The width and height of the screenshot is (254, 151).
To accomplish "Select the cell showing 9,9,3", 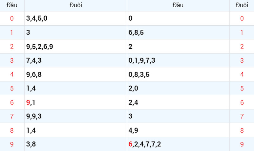I will (76, 116).
